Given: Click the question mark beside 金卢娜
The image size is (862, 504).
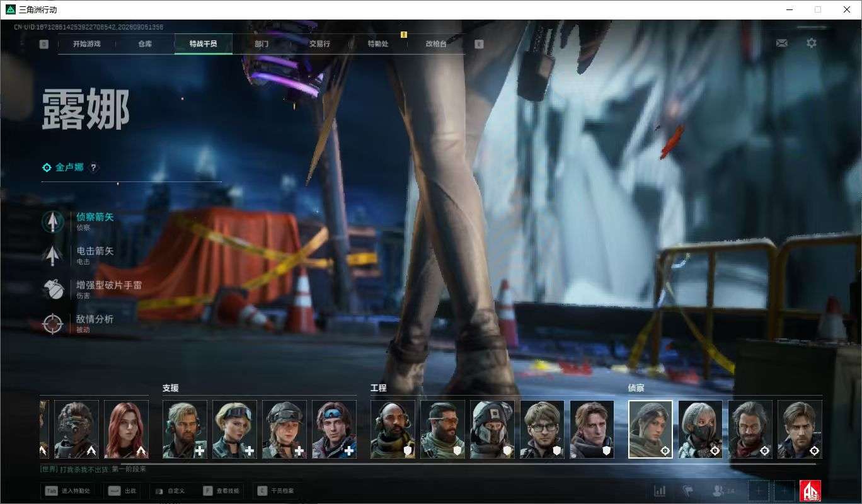Looking at the screenshot, I should coord(93,168).
